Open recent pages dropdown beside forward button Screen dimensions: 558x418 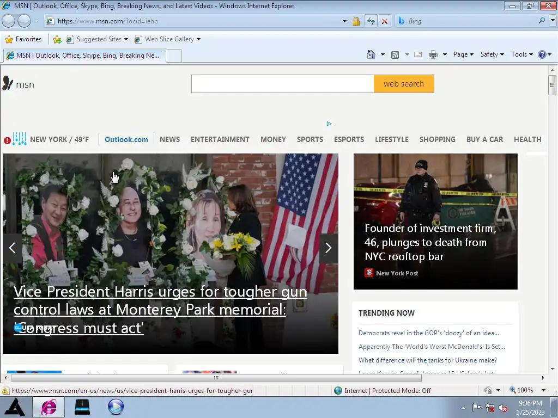[37, 21]
